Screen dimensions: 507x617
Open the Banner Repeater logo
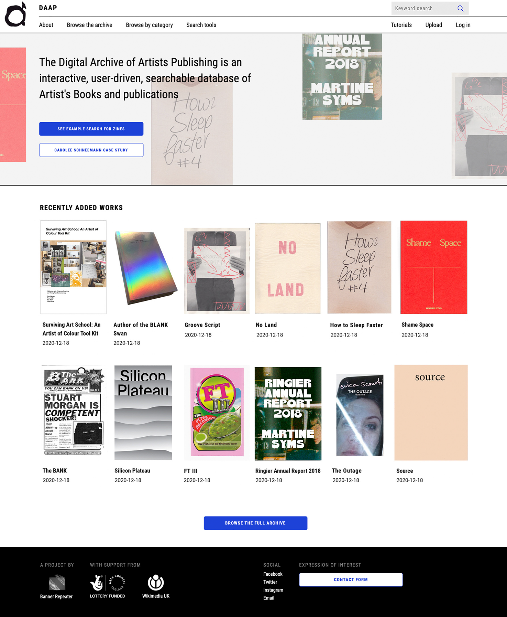(x=56, y=587)
